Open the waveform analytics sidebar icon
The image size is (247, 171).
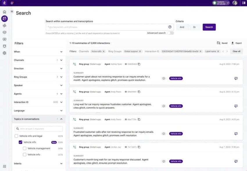click(x=4, y=26)
